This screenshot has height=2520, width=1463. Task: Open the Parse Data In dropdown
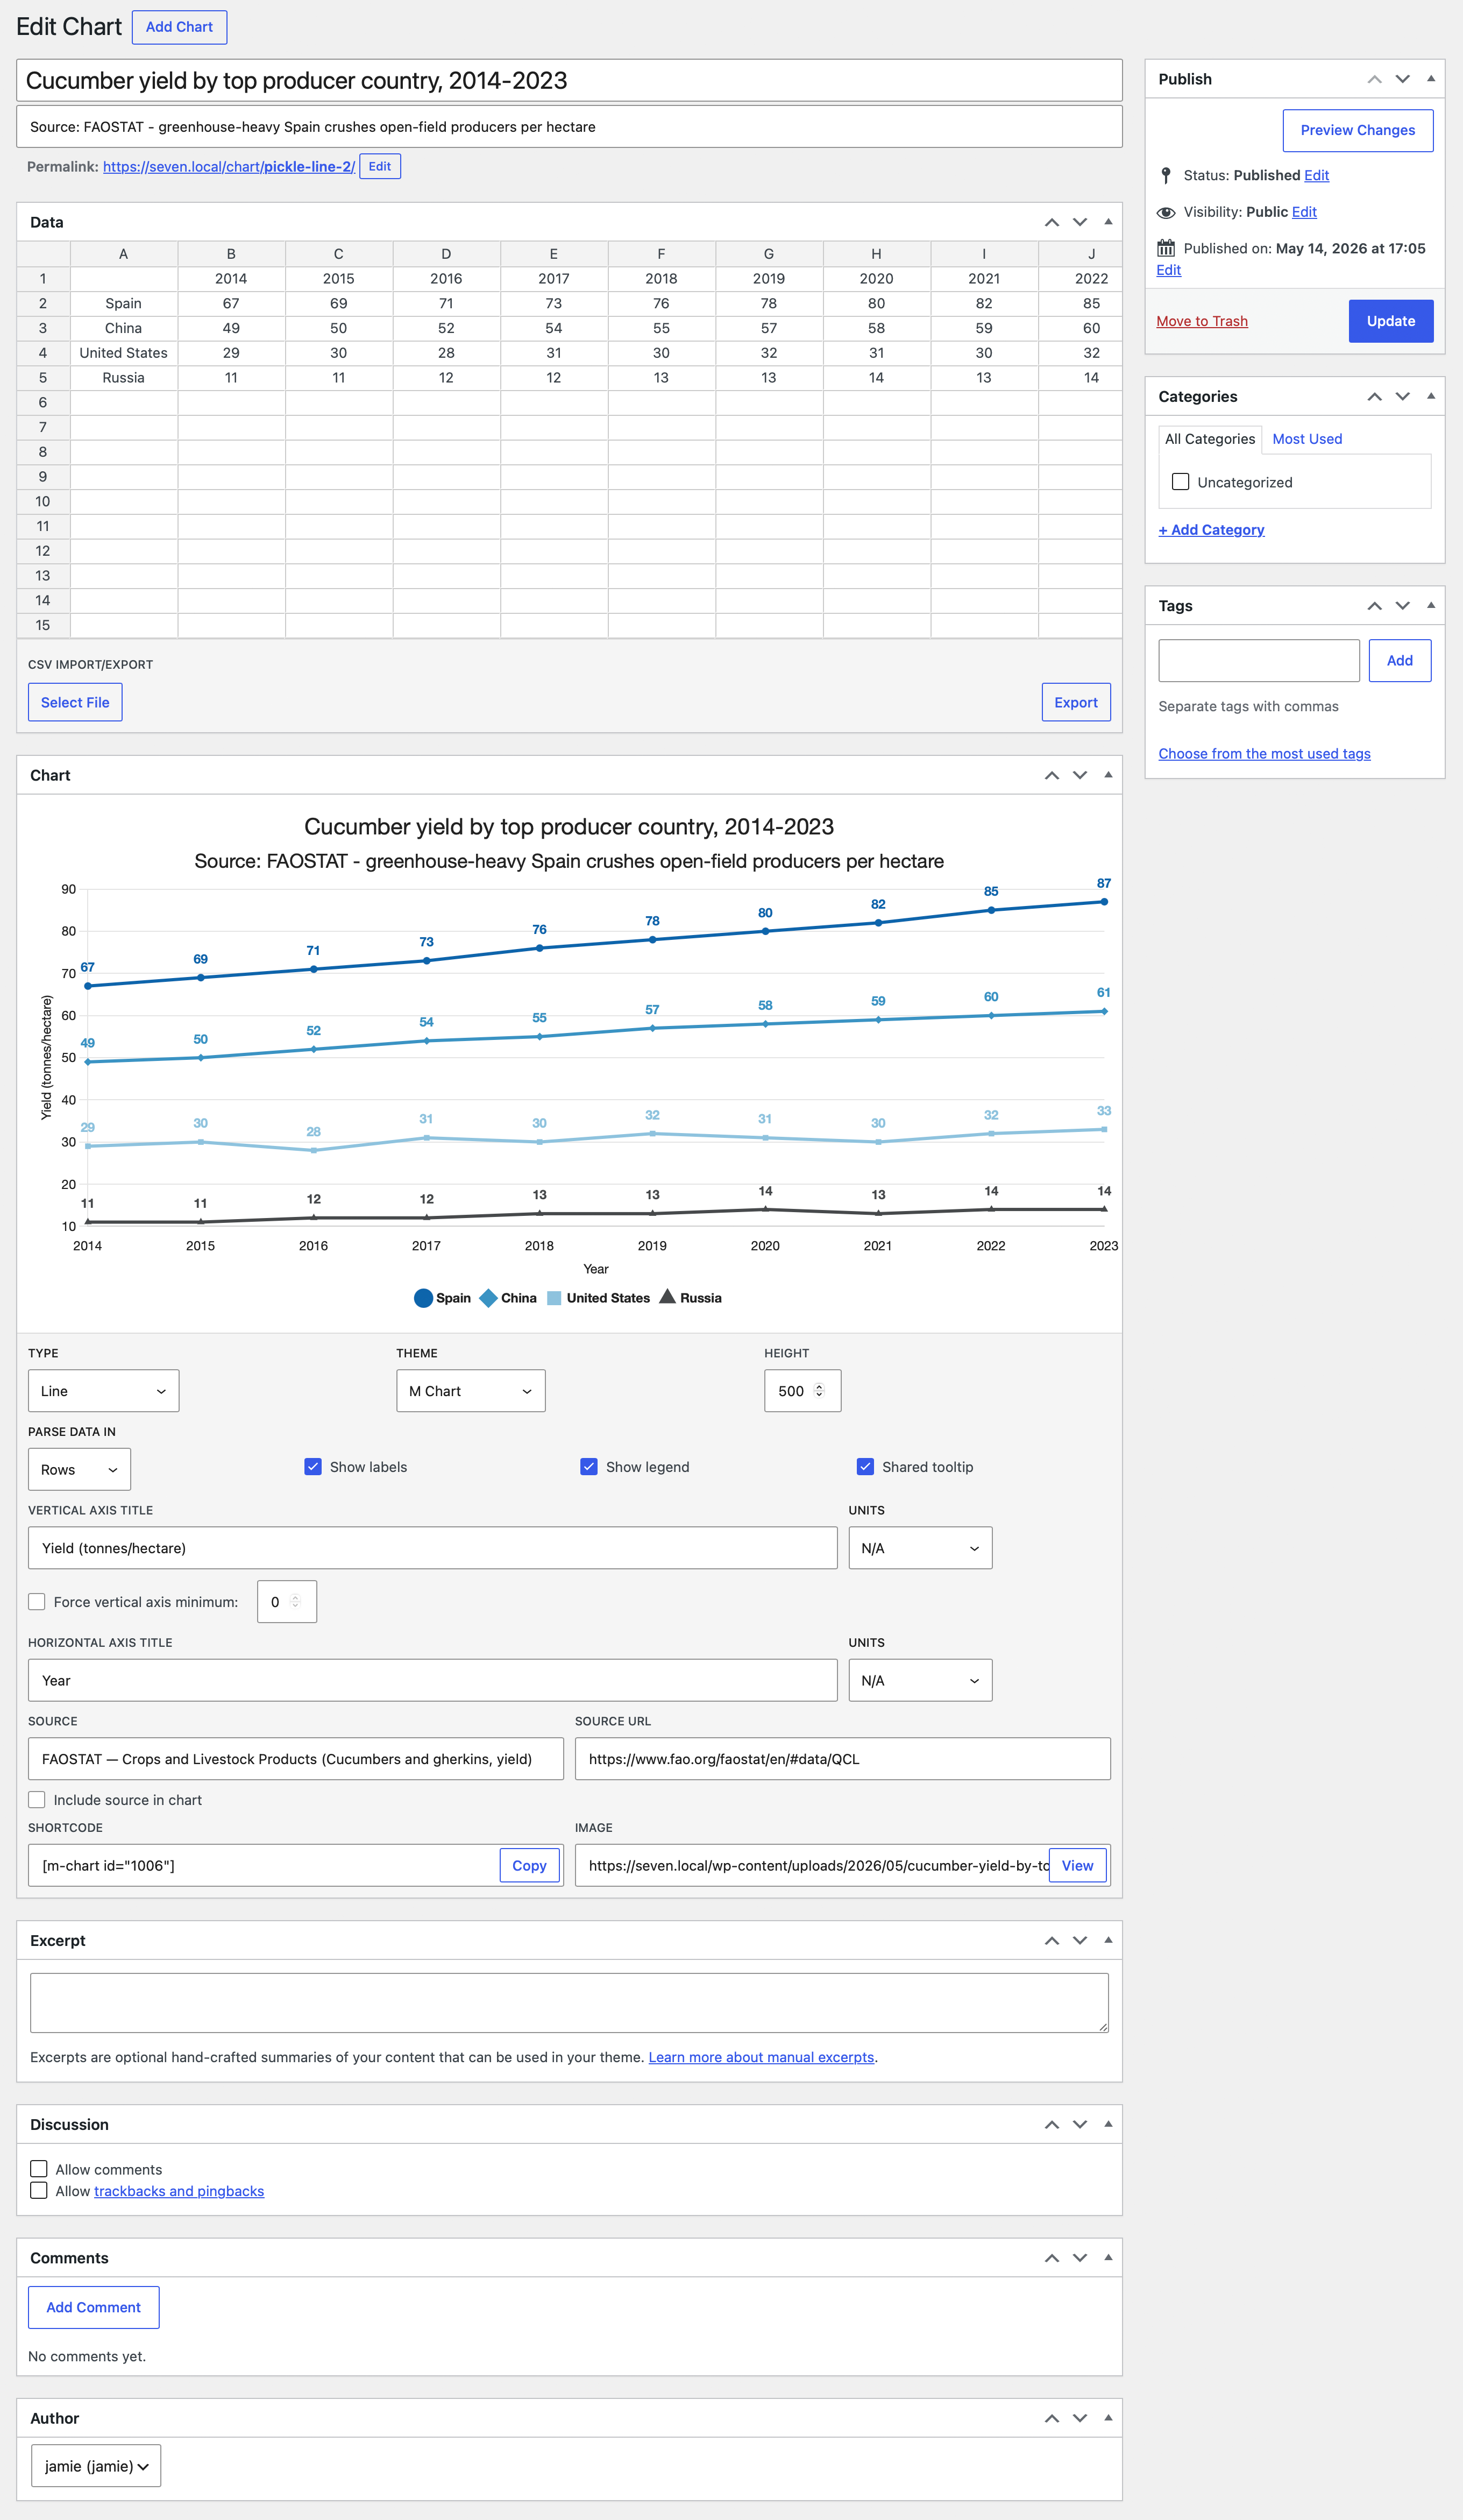pos(79,1469)
